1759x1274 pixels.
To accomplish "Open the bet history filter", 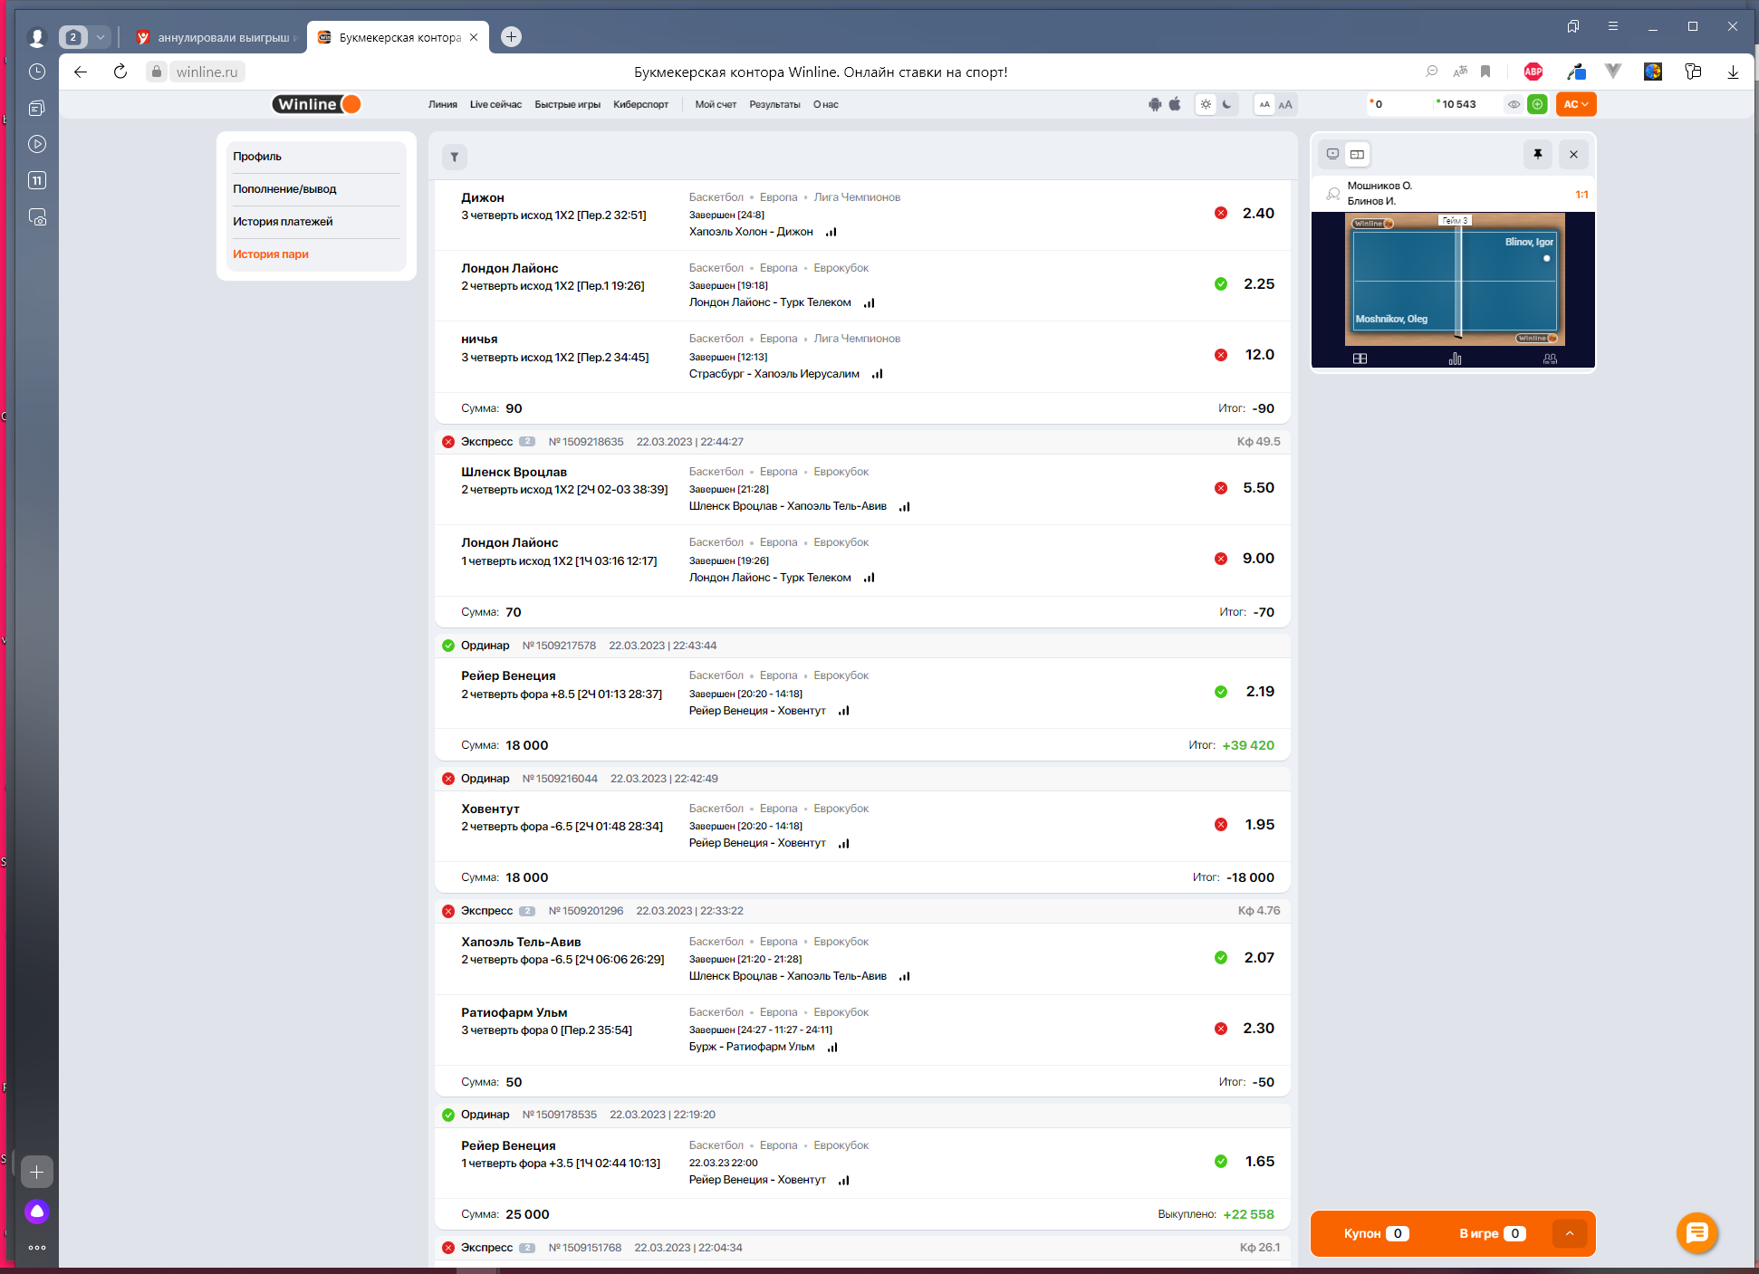I will click(455, 157).
